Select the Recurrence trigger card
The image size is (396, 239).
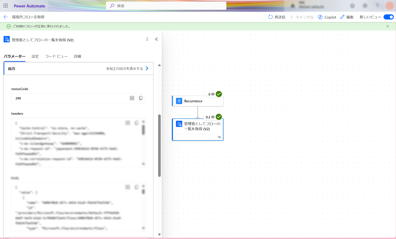coord(197,101)
